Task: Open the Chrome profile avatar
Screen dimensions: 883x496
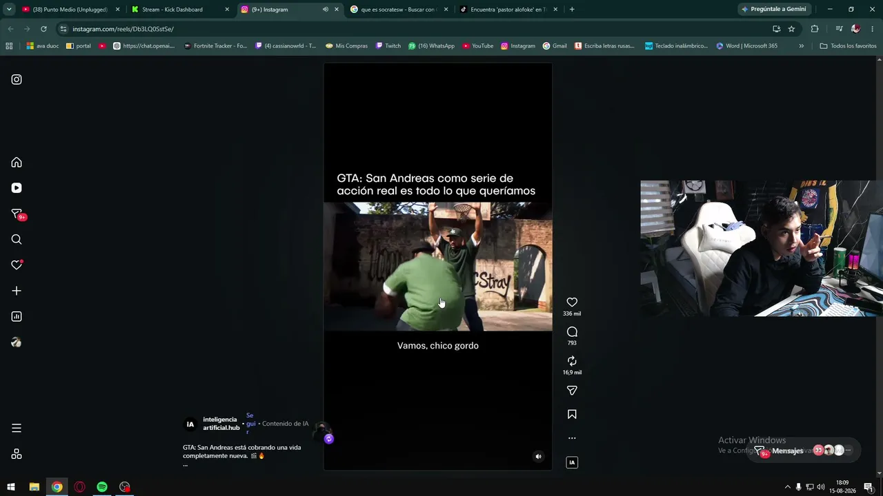Action: click(x=855, y=29)
